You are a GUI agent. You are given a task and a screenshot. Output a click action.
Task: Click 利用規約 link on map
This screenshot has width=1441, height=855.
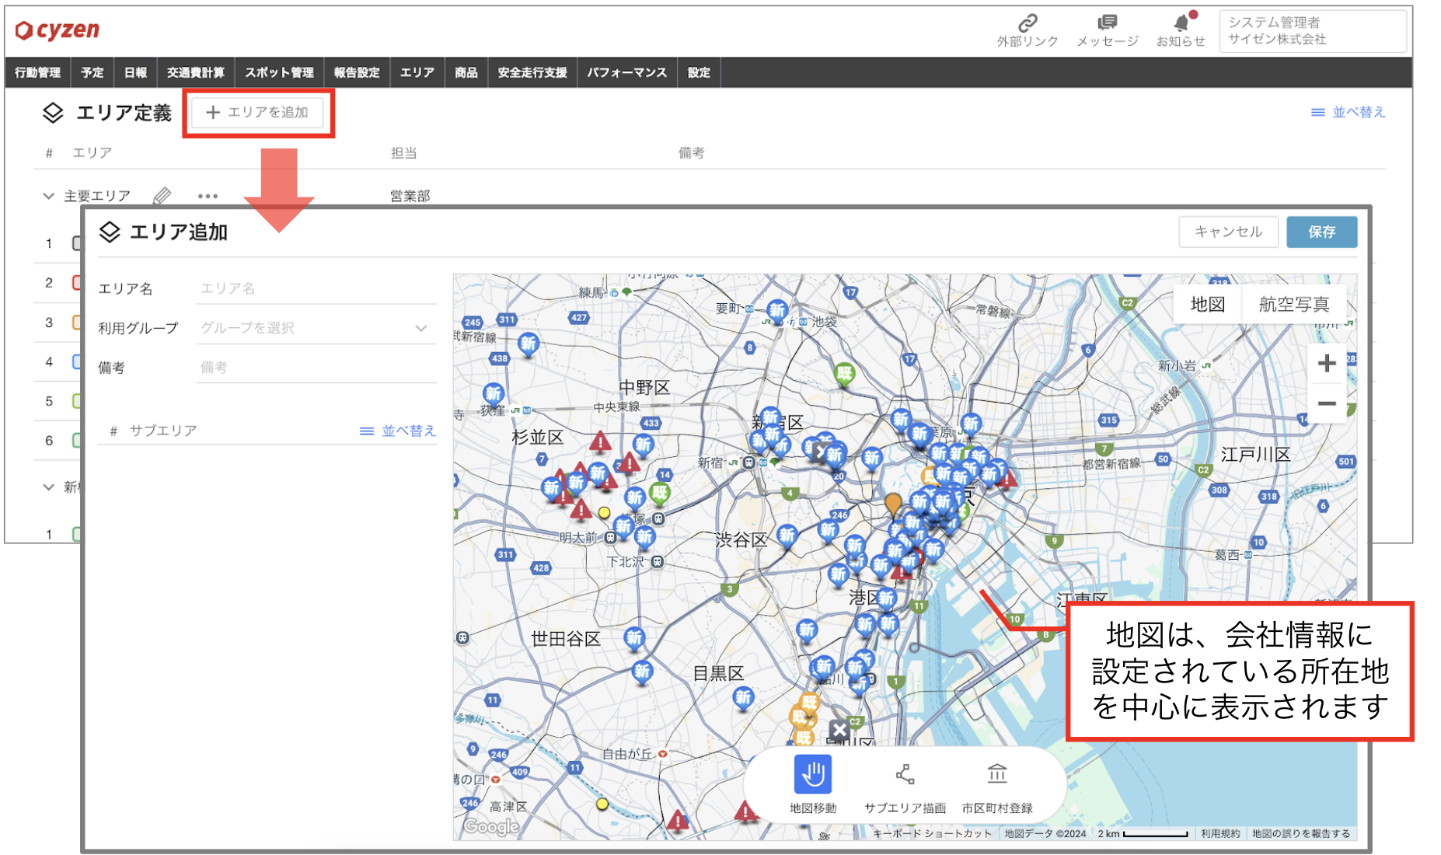click(x=1220, y=833)
